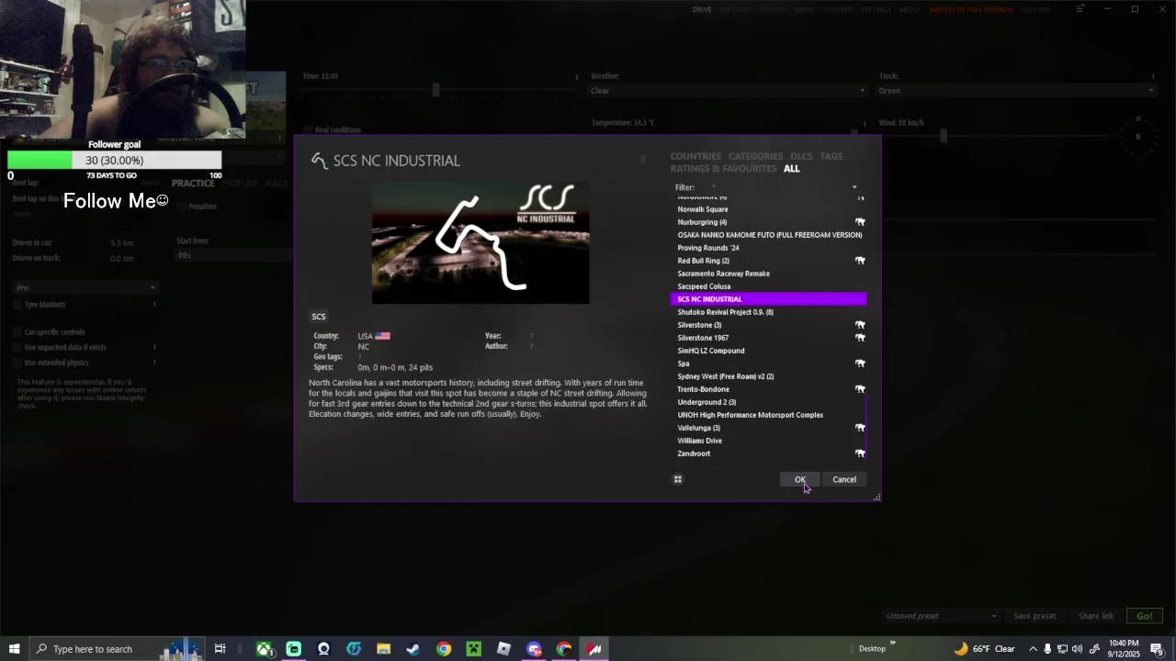
Task: Click the Time slider handle in background
Action: [x=436, y=90]
